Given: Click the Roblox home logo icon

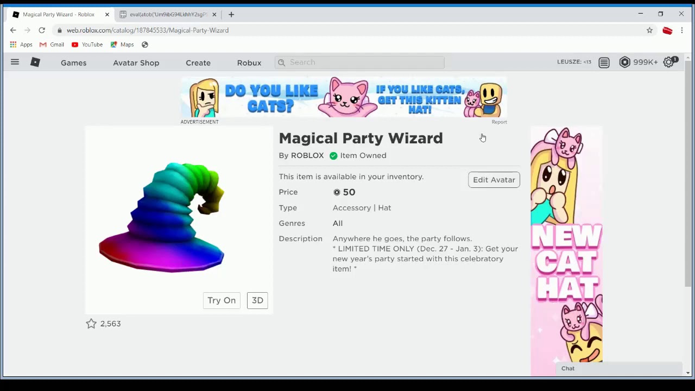Looking at the screenshot, I should coord(35,62).
